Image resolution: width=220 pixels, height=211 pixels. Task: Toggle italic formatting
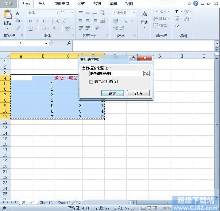[x=37, y=21]
